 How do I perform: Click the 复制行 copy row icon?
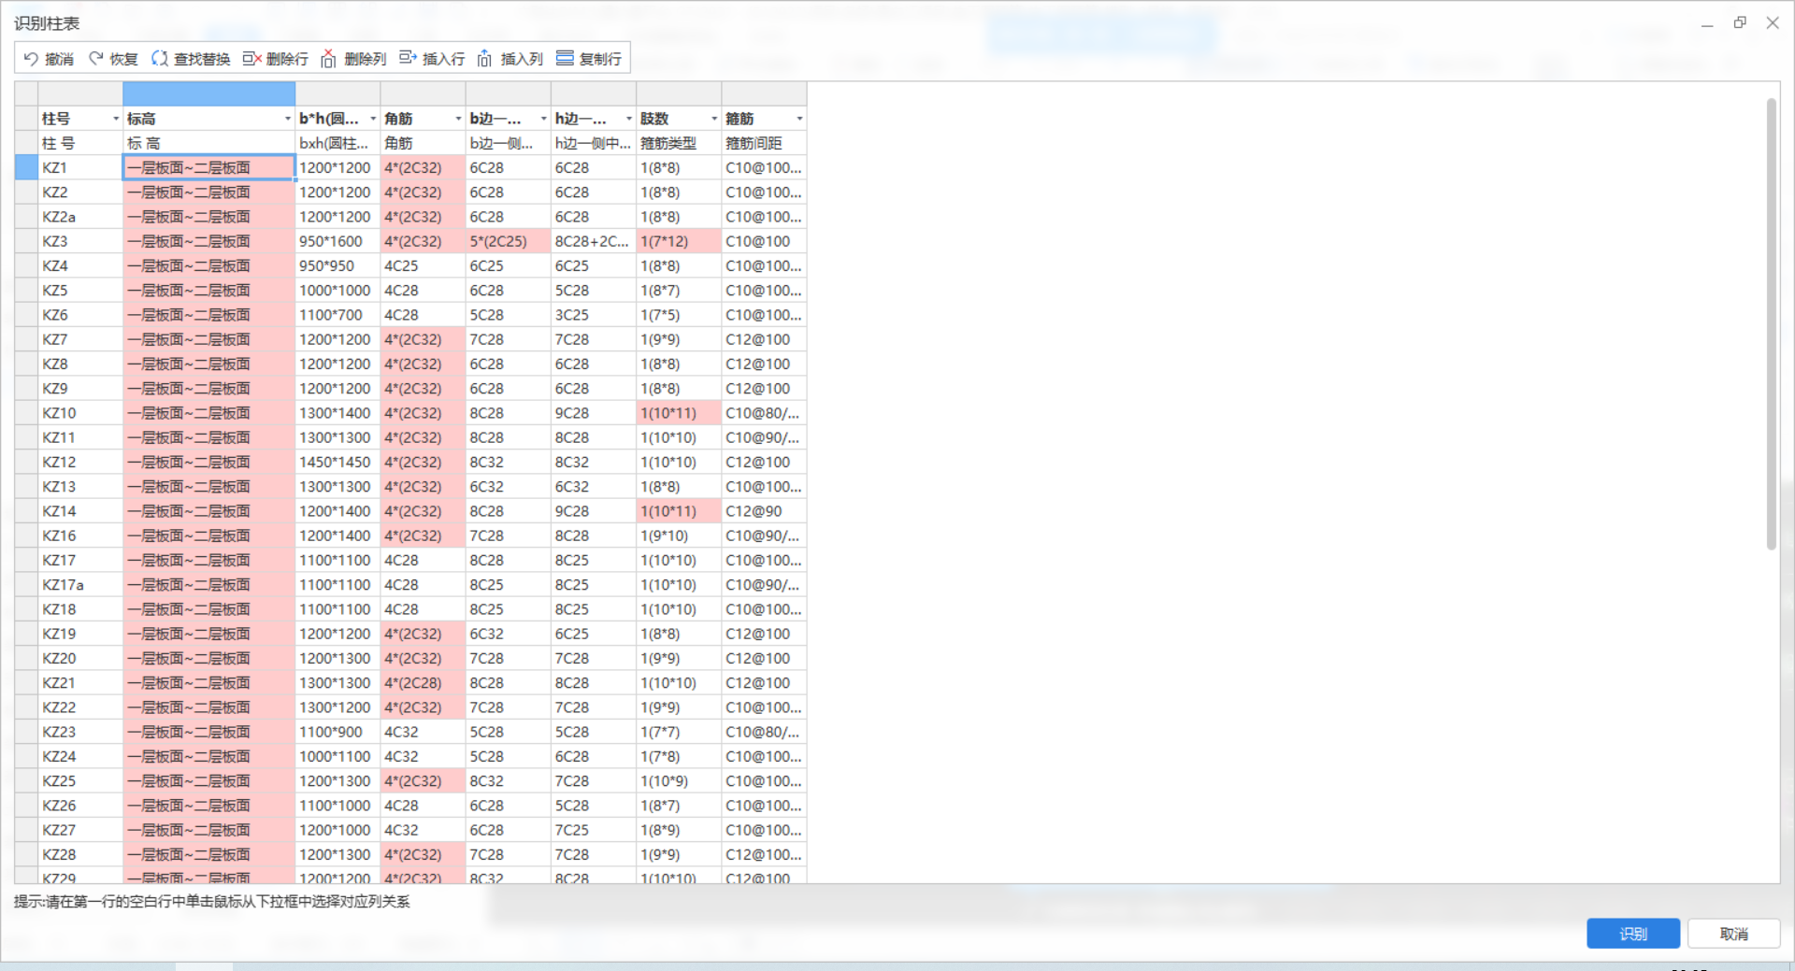[x=565, y=59]
